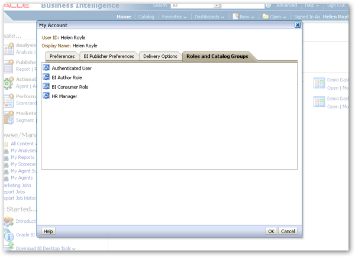Click the Help button in dialog

pyautogui.click(x=49, y=231)
